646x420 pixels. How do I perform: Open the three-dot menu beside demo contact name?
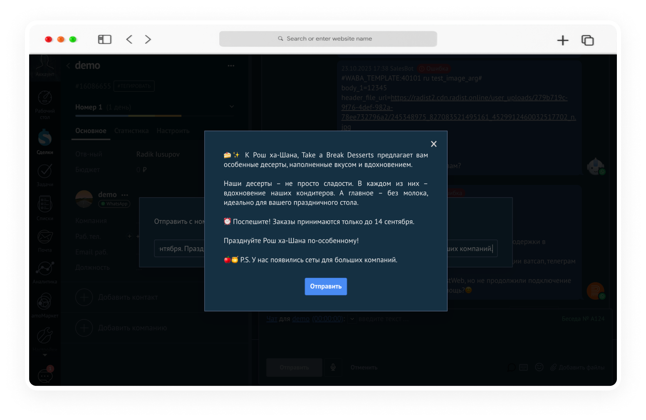point(125,195)
